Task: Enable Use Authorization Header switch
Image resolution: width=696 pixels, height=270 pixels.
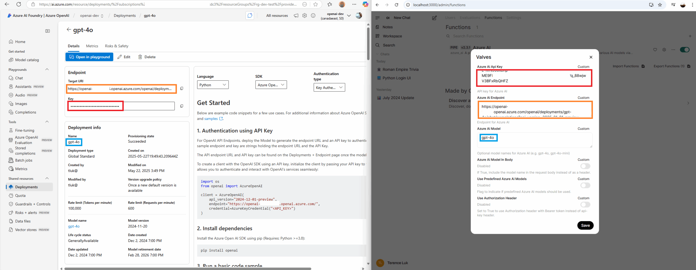Action: (585, 205)
